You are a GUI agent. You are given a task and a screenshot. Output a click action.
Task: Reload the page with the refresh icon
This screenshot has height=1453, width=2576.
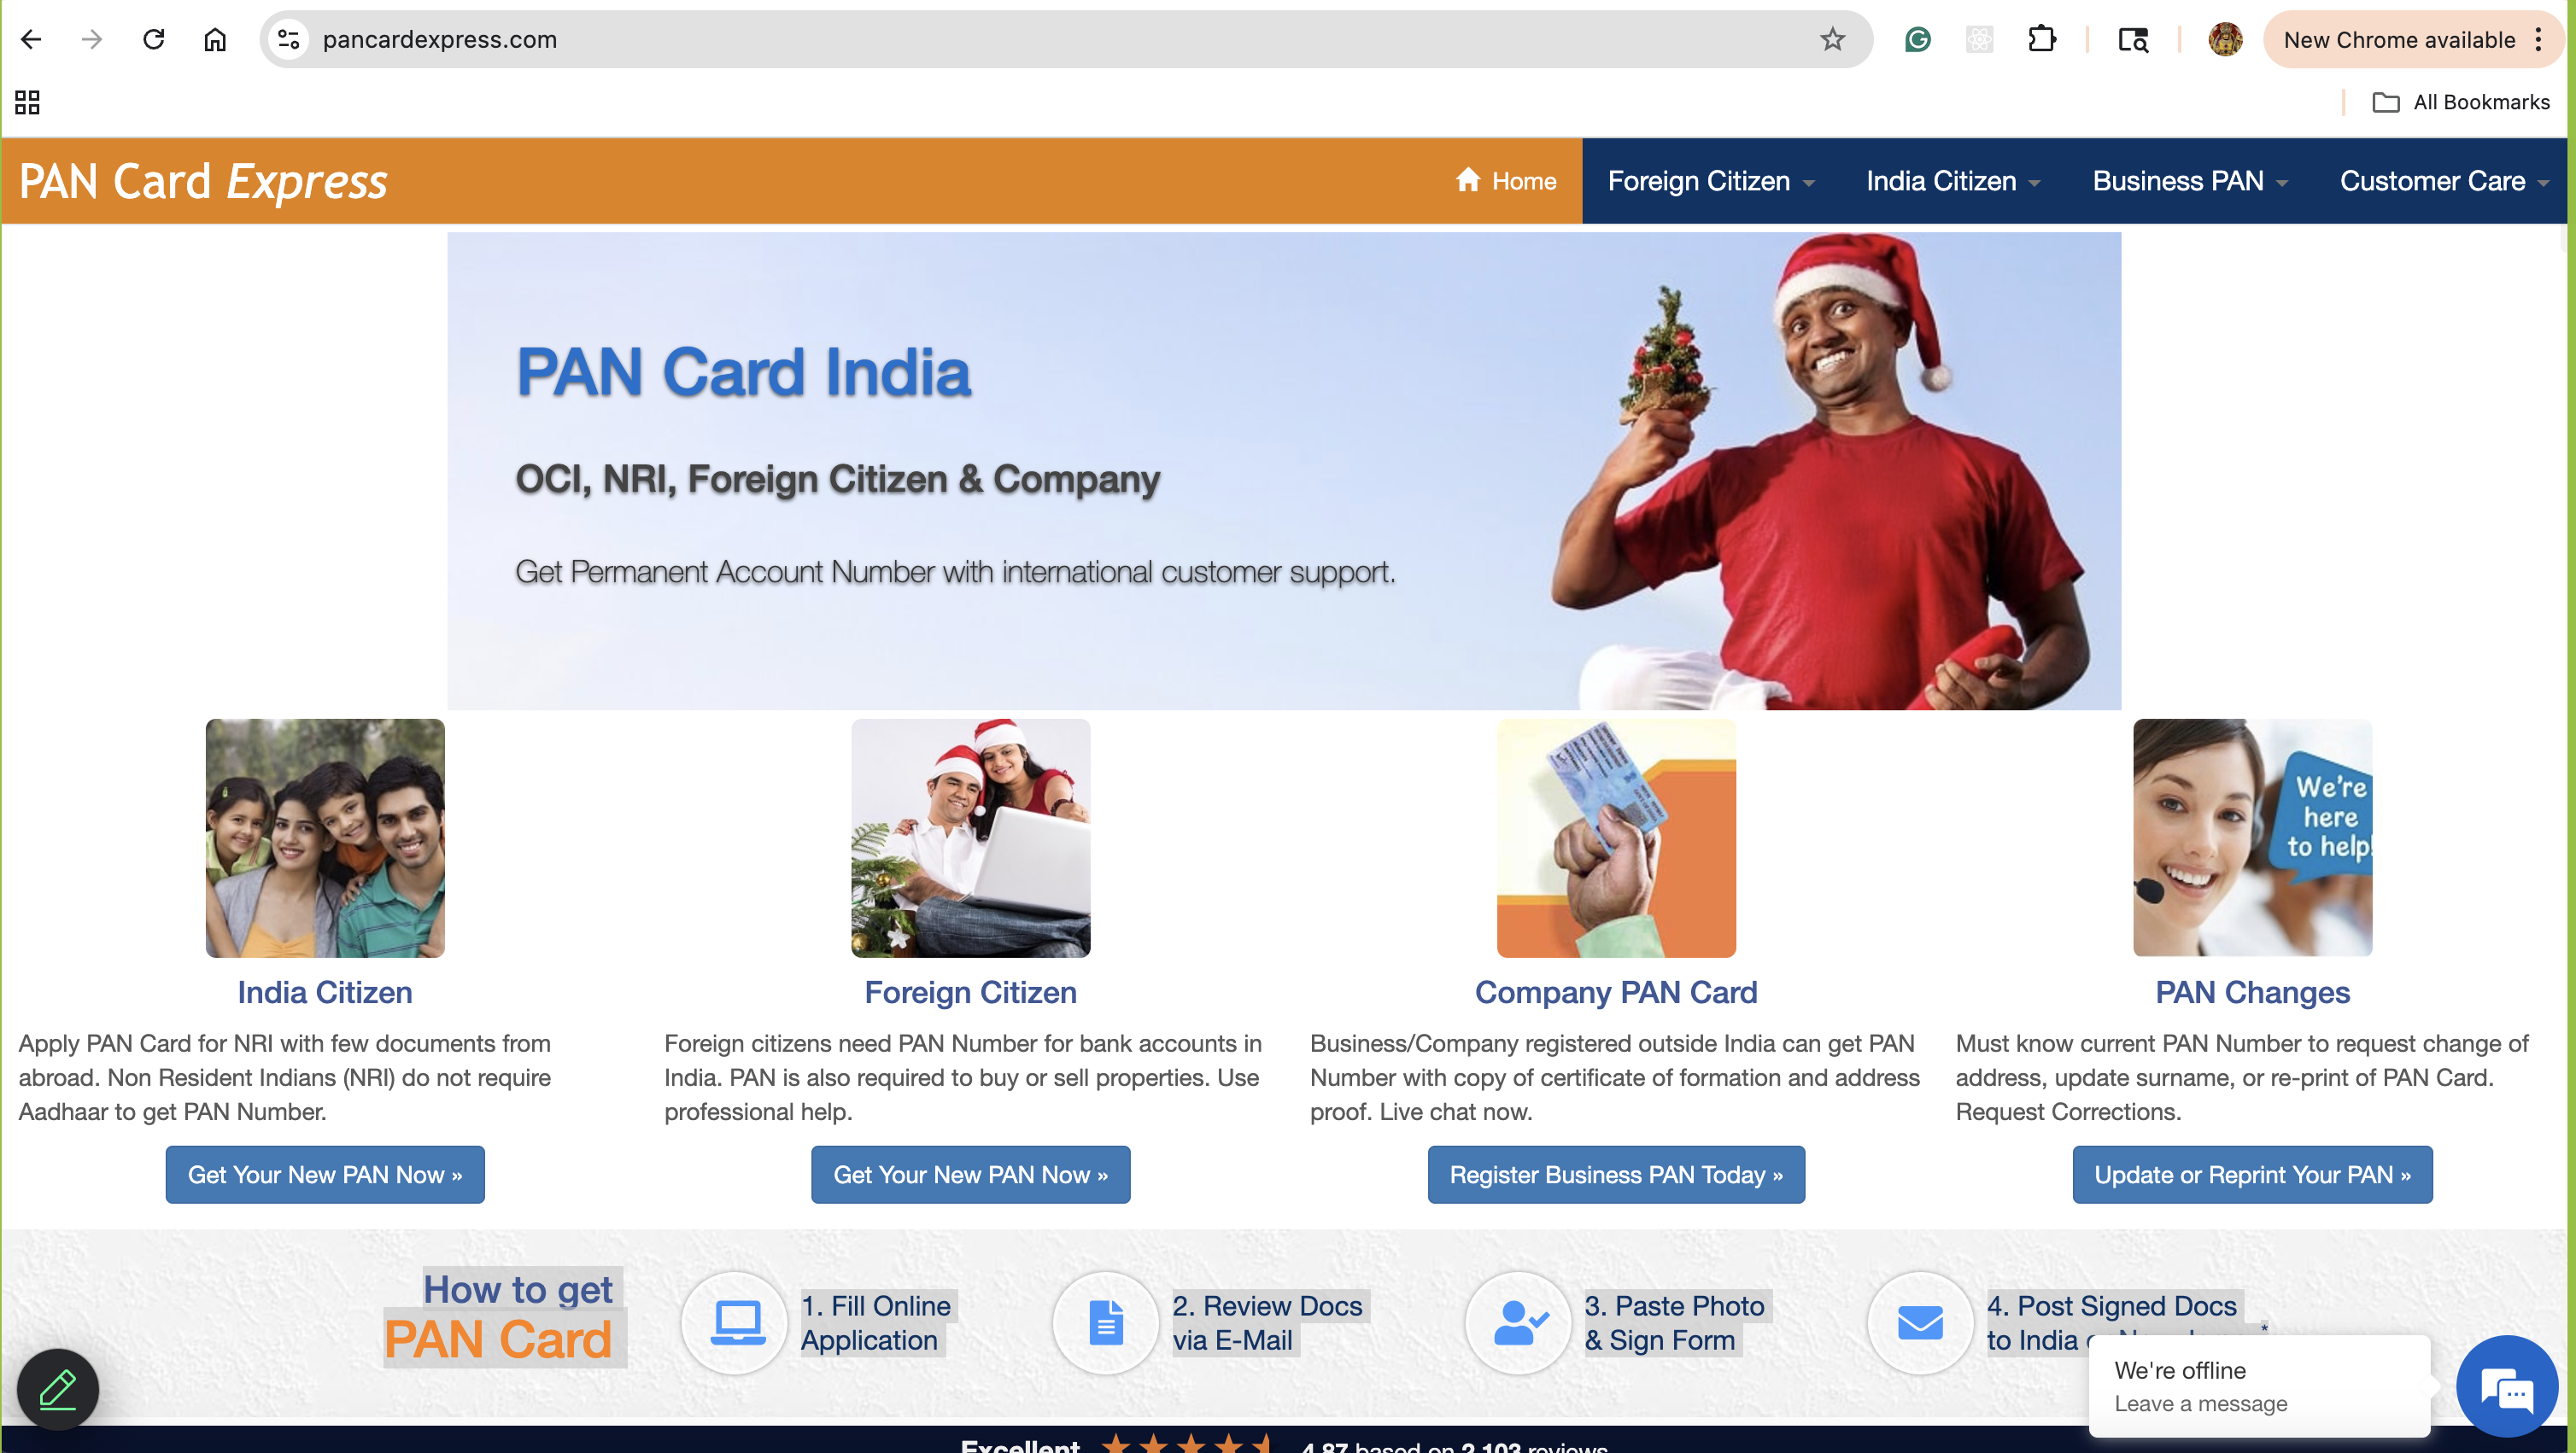tap(153, 40)
